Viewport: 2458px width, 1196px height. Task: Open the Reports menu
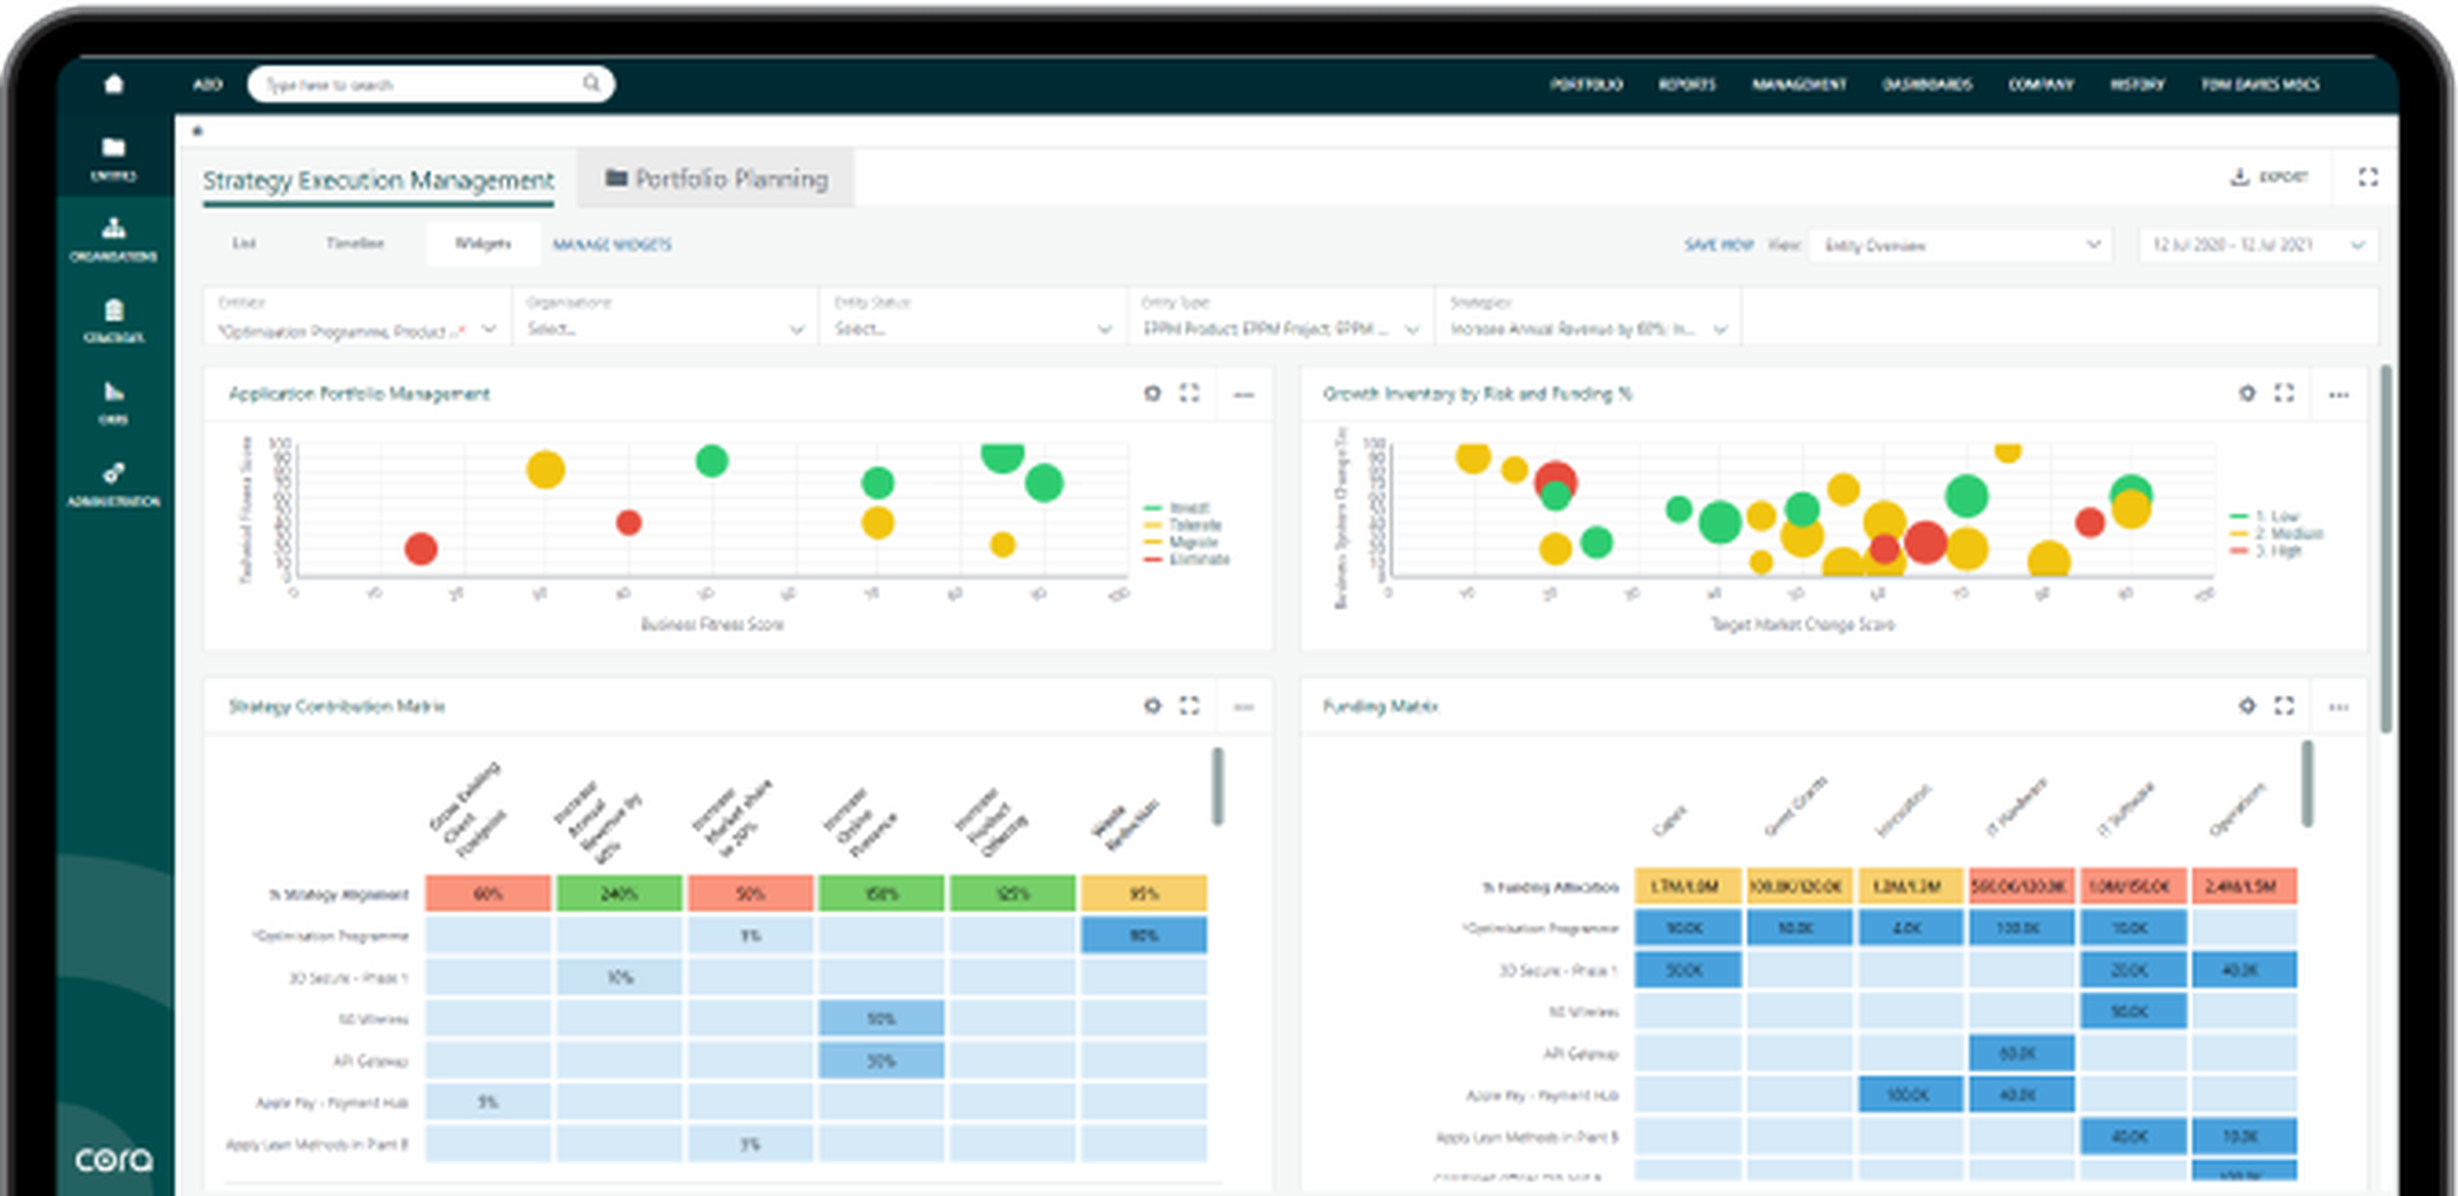pos(1686,84)
